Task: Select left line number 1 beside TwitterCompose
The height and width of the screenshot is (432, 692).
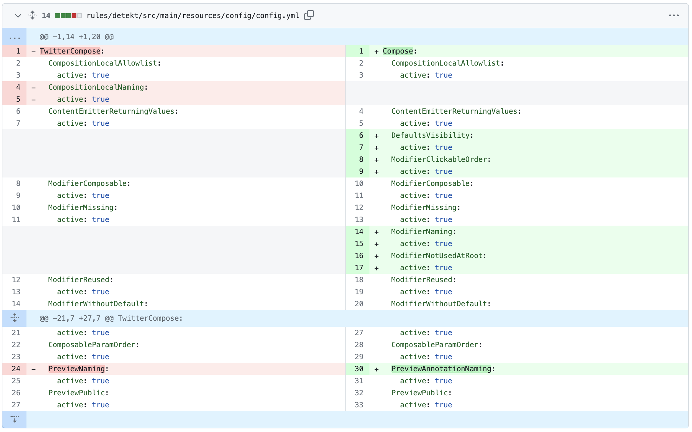Action: tap(18, 51)
